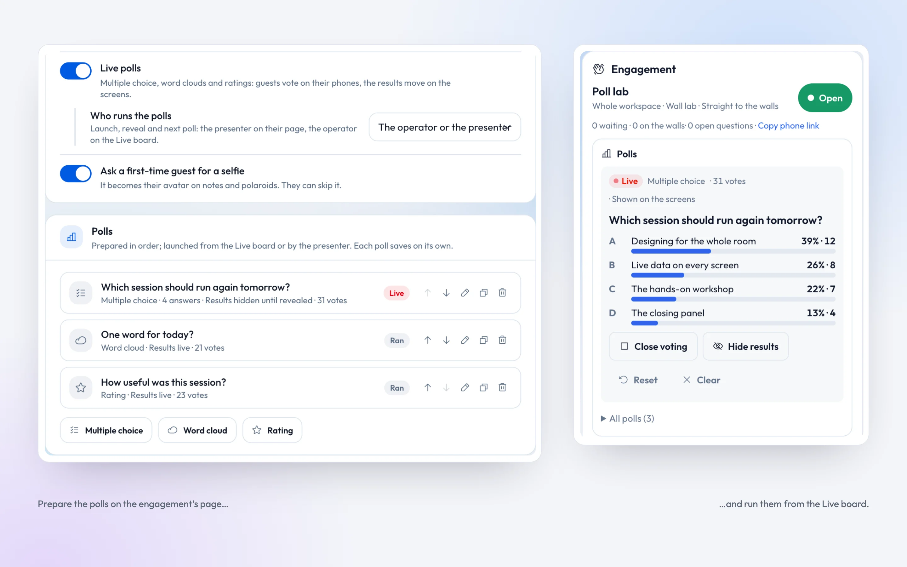
Task: Duplicate the 'One word for today?' poll
Action: coord(483,340)
